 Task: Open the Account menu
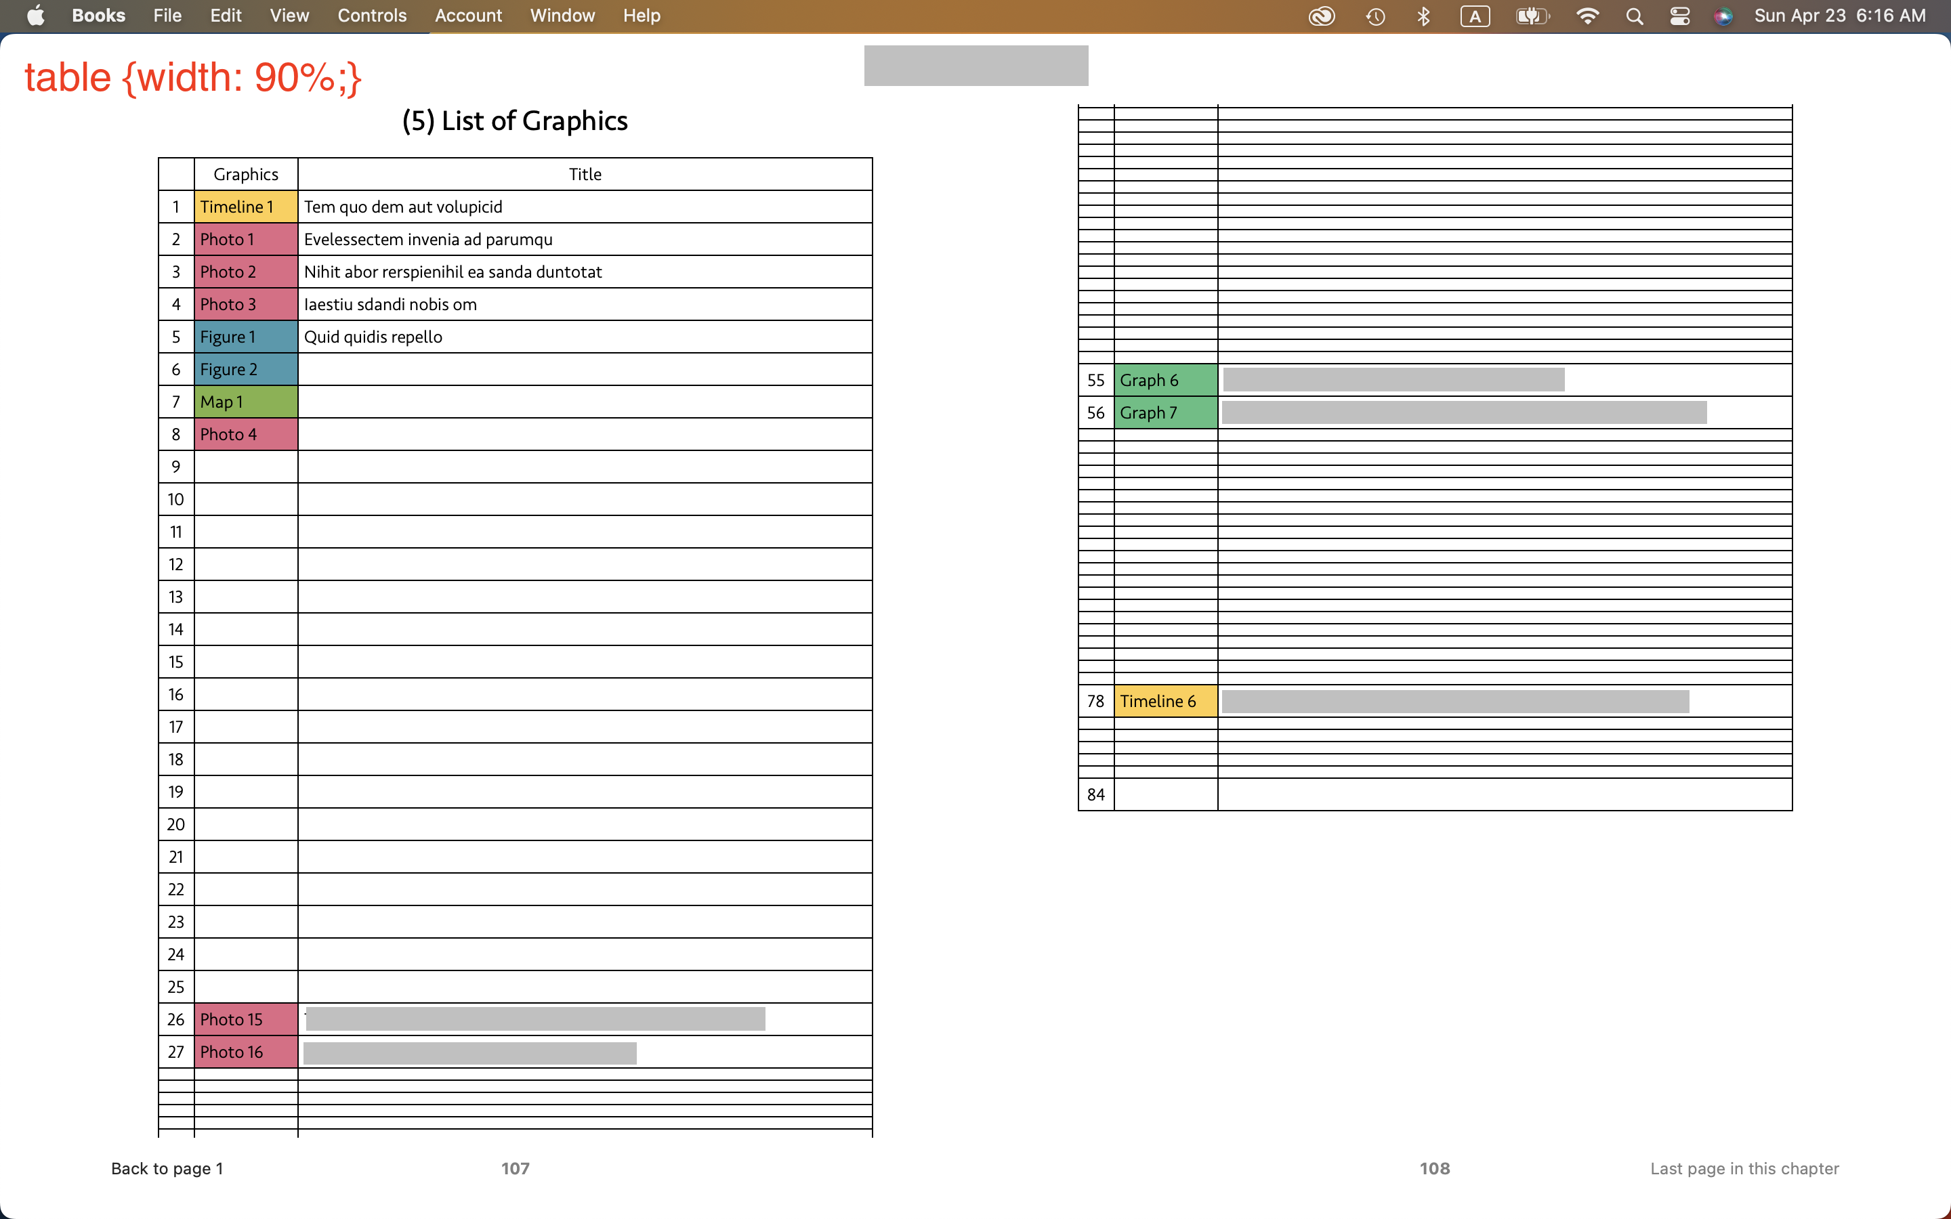pyautogui.click(x=467, y=16)
